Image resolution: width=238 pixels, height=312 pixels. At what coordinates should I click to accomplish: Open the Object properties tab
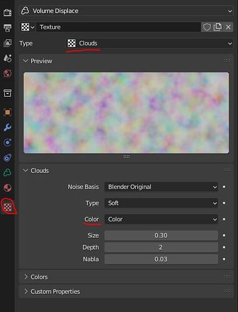pos(7,112)
